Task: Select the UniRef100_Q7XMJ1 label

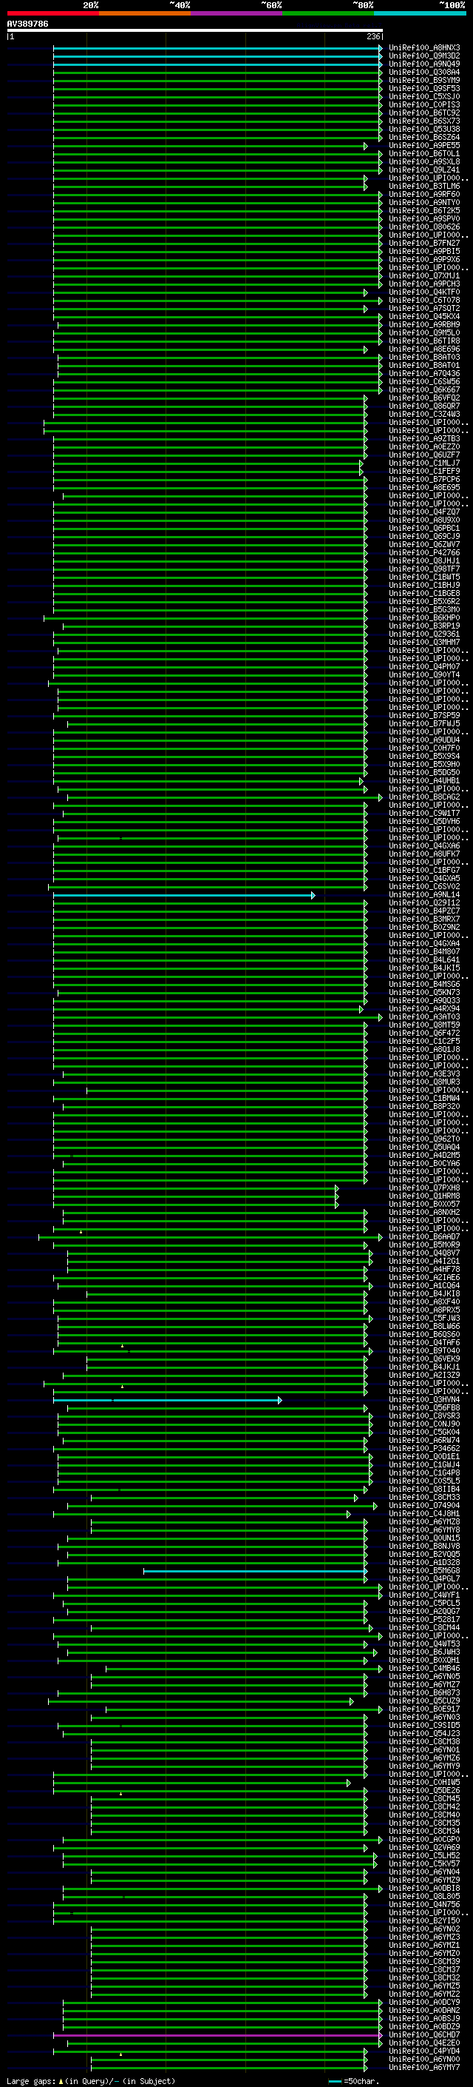Action: [x=423, y=275]
